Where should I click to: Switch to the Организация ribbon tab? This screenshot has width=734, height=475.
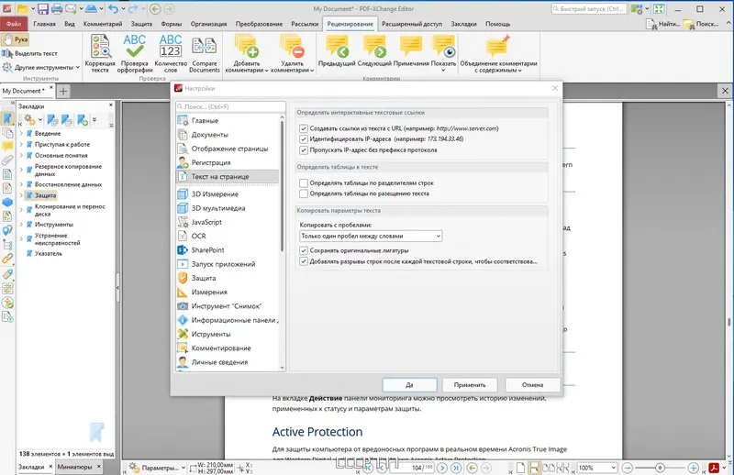click(208, 24)
